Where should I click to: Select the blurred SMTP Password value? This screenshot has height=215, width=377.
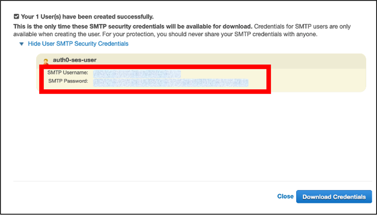pos(171,82)
